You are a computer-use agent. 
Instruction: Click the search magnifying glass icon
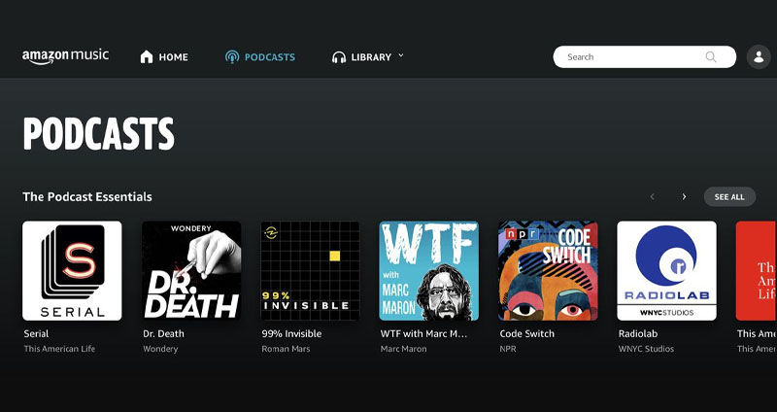711,57
